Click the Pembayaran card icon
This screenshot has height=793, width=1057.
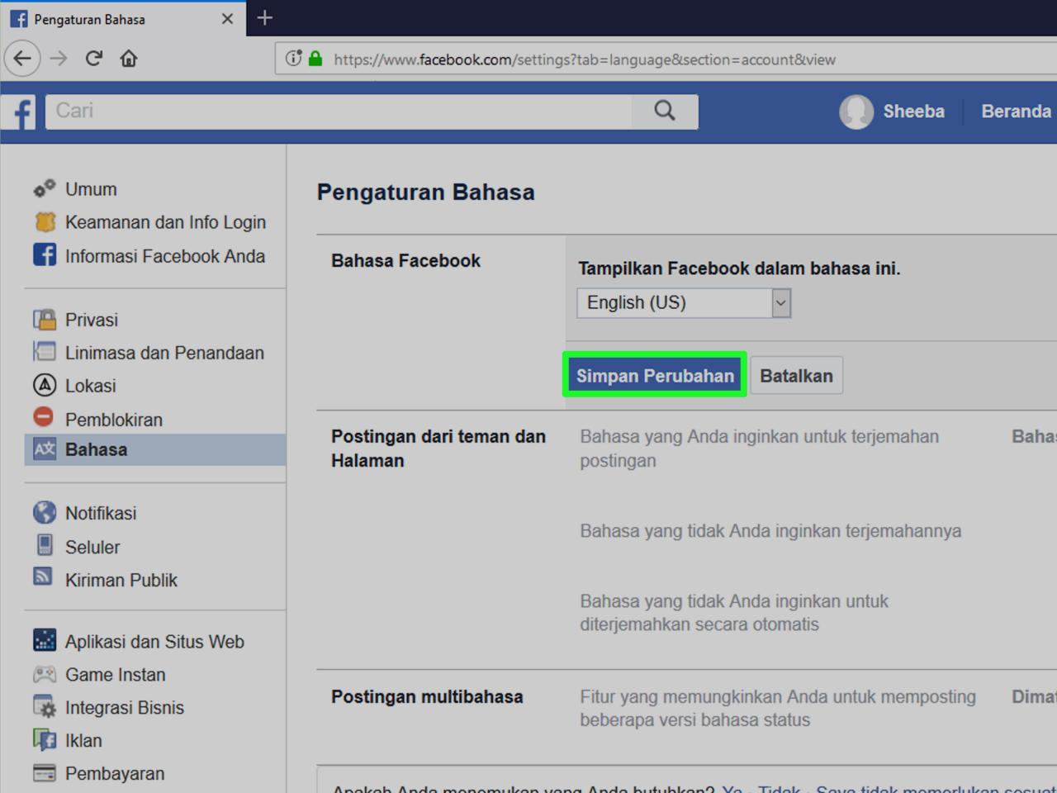[x=45, y=773]
